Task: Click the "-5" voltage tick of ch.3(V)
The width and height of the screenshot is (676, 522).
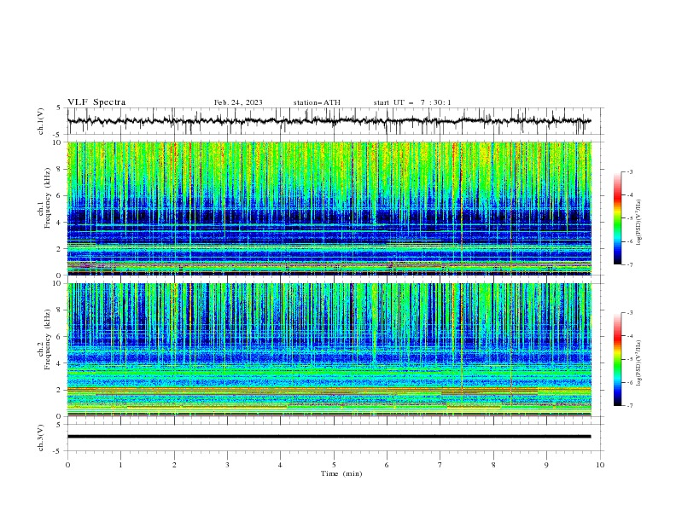Action: pos(58,451)
